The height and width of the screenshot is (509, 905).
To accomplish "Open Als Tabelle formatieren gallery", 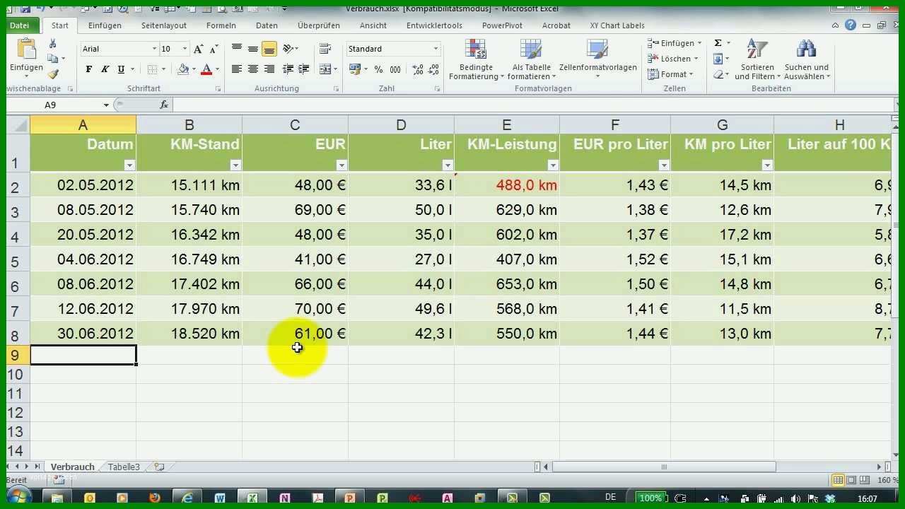I will (531, 59).
